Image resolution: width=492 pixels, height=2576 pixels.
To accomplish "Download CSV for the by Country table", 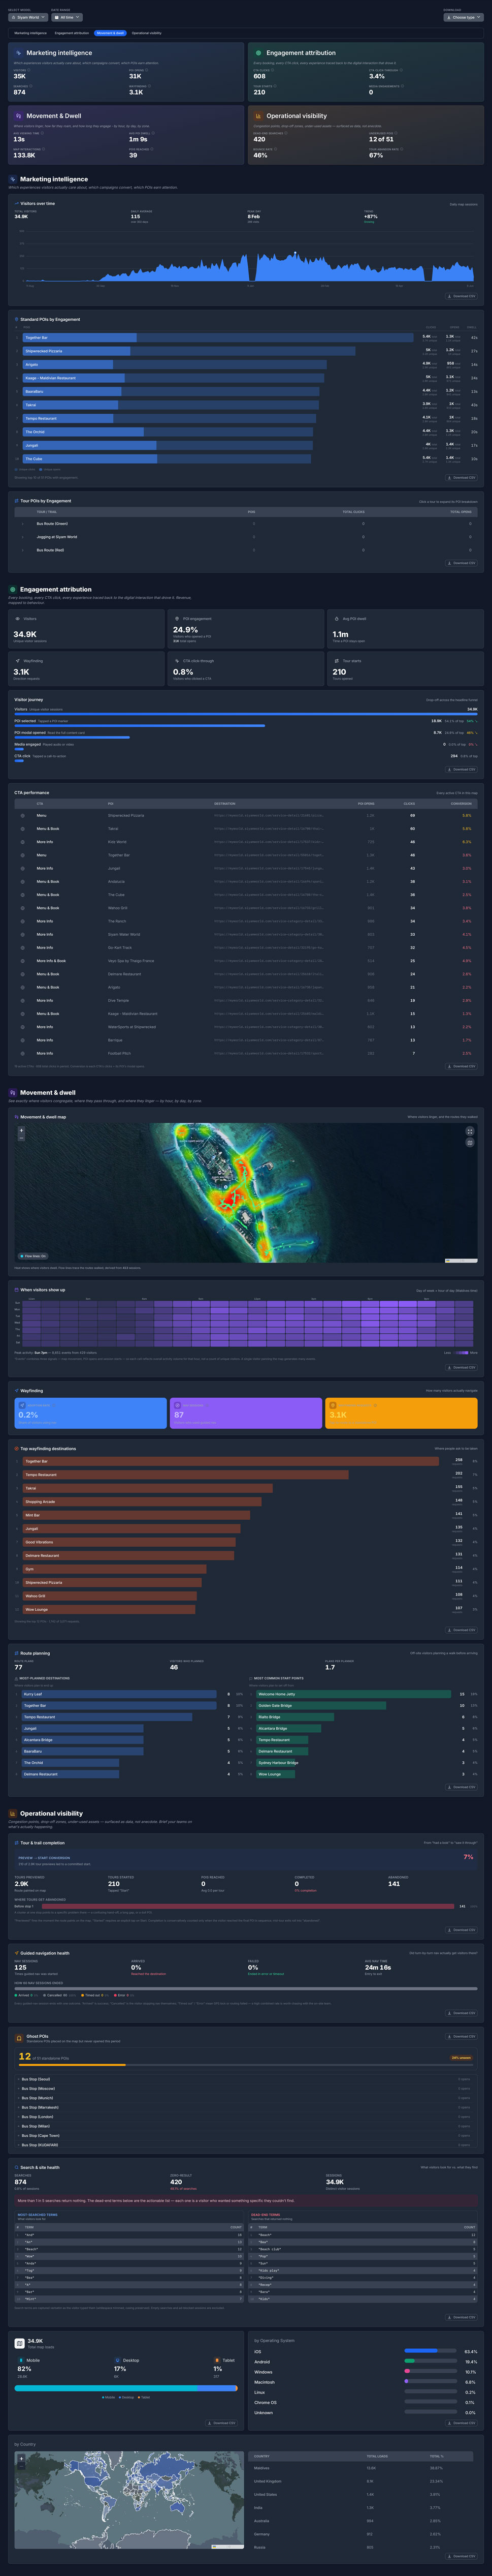I will (x=461, y=2556).
